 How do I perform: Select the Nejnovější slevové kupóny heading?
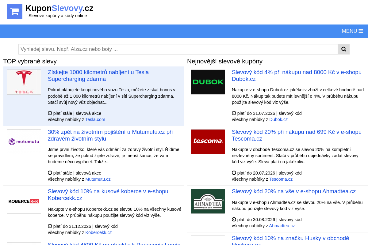point(225,61)
